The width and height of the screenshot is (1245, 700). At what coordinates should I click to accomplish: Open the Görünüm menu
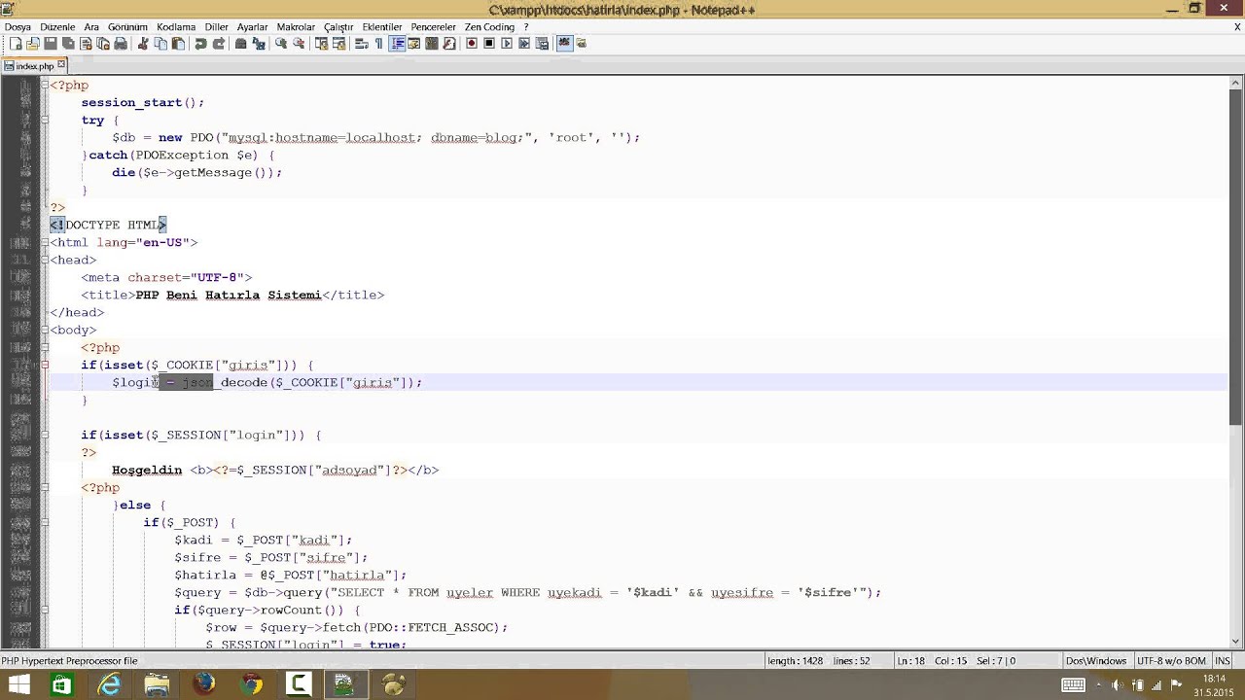[127, 27]
